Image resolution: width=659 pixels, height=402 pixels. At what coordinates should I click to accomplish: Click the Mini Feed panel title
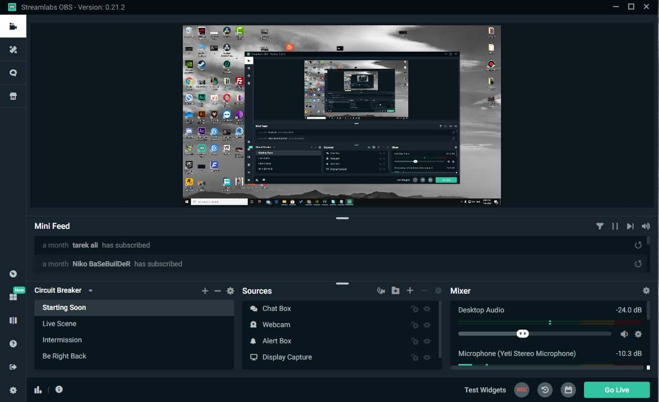[x=52, y=226]
